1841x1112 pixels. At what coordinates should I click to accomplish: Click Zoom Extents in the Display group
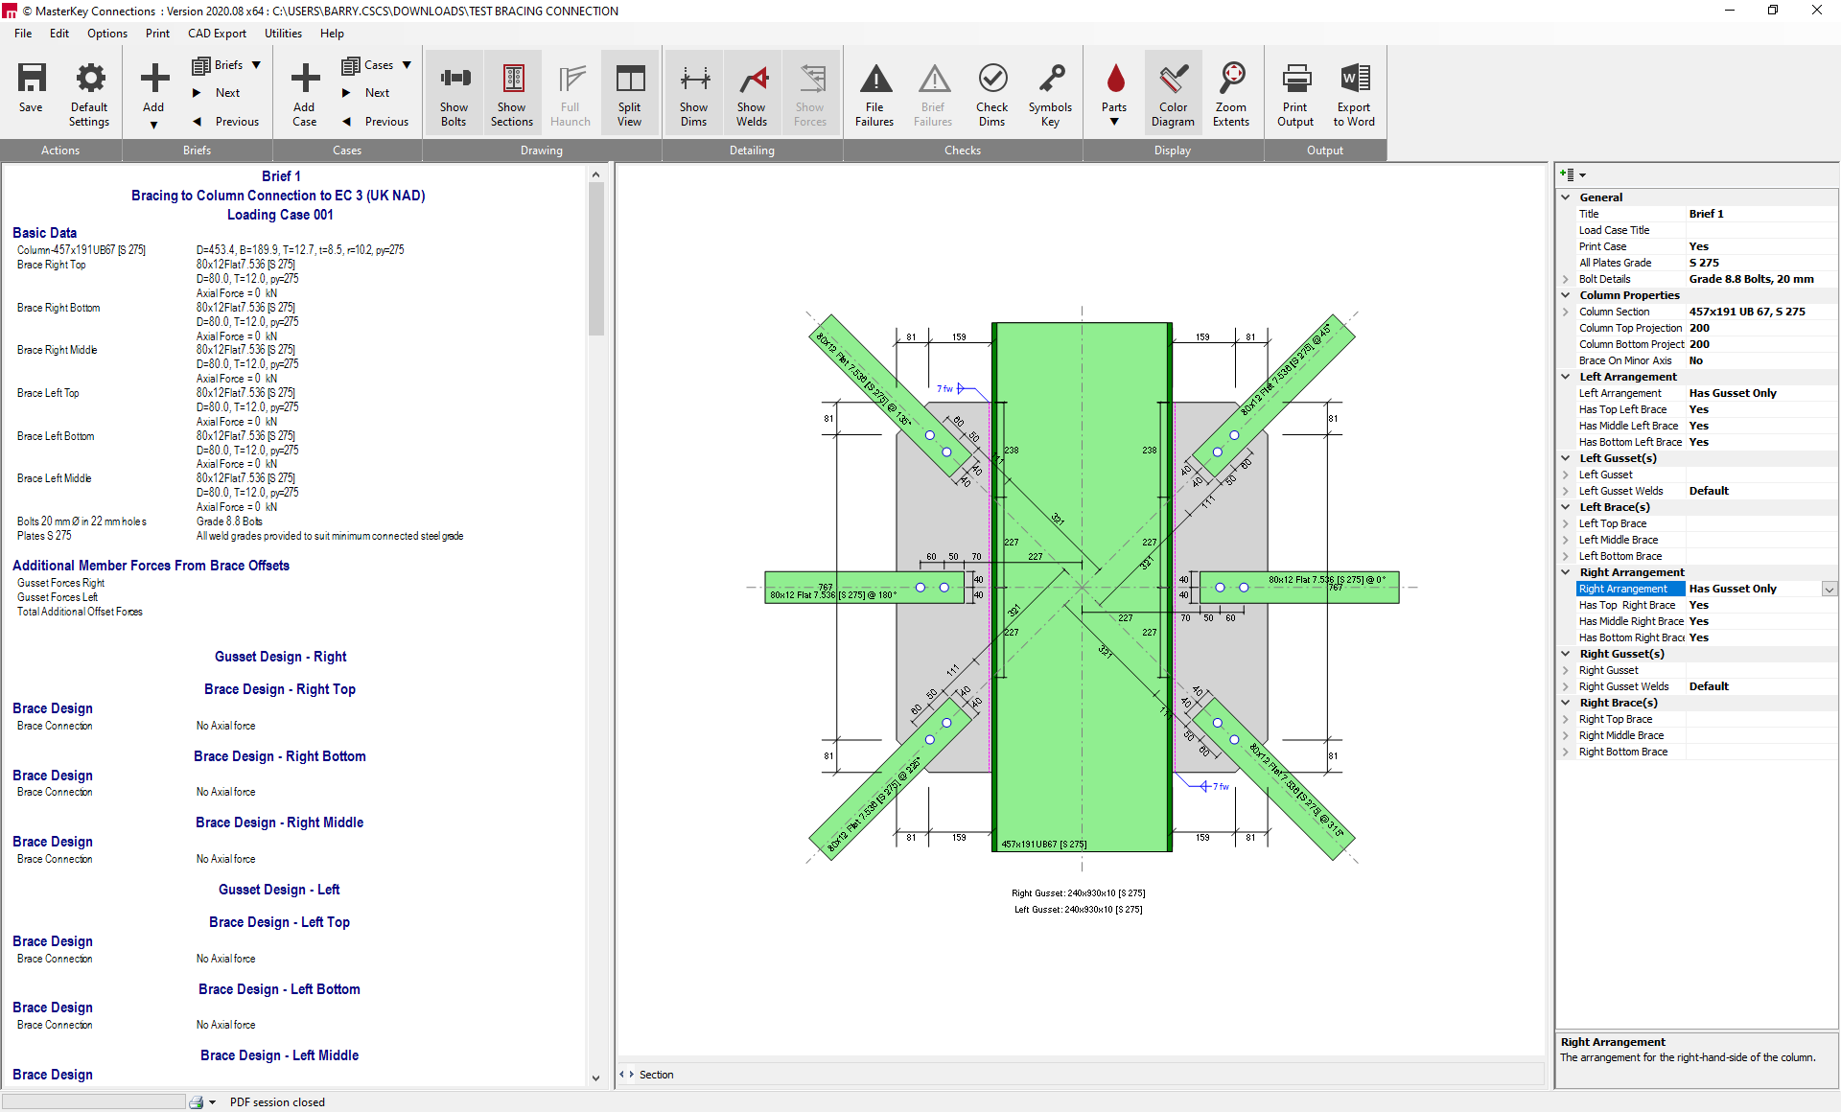click(x=1232, y=92)
